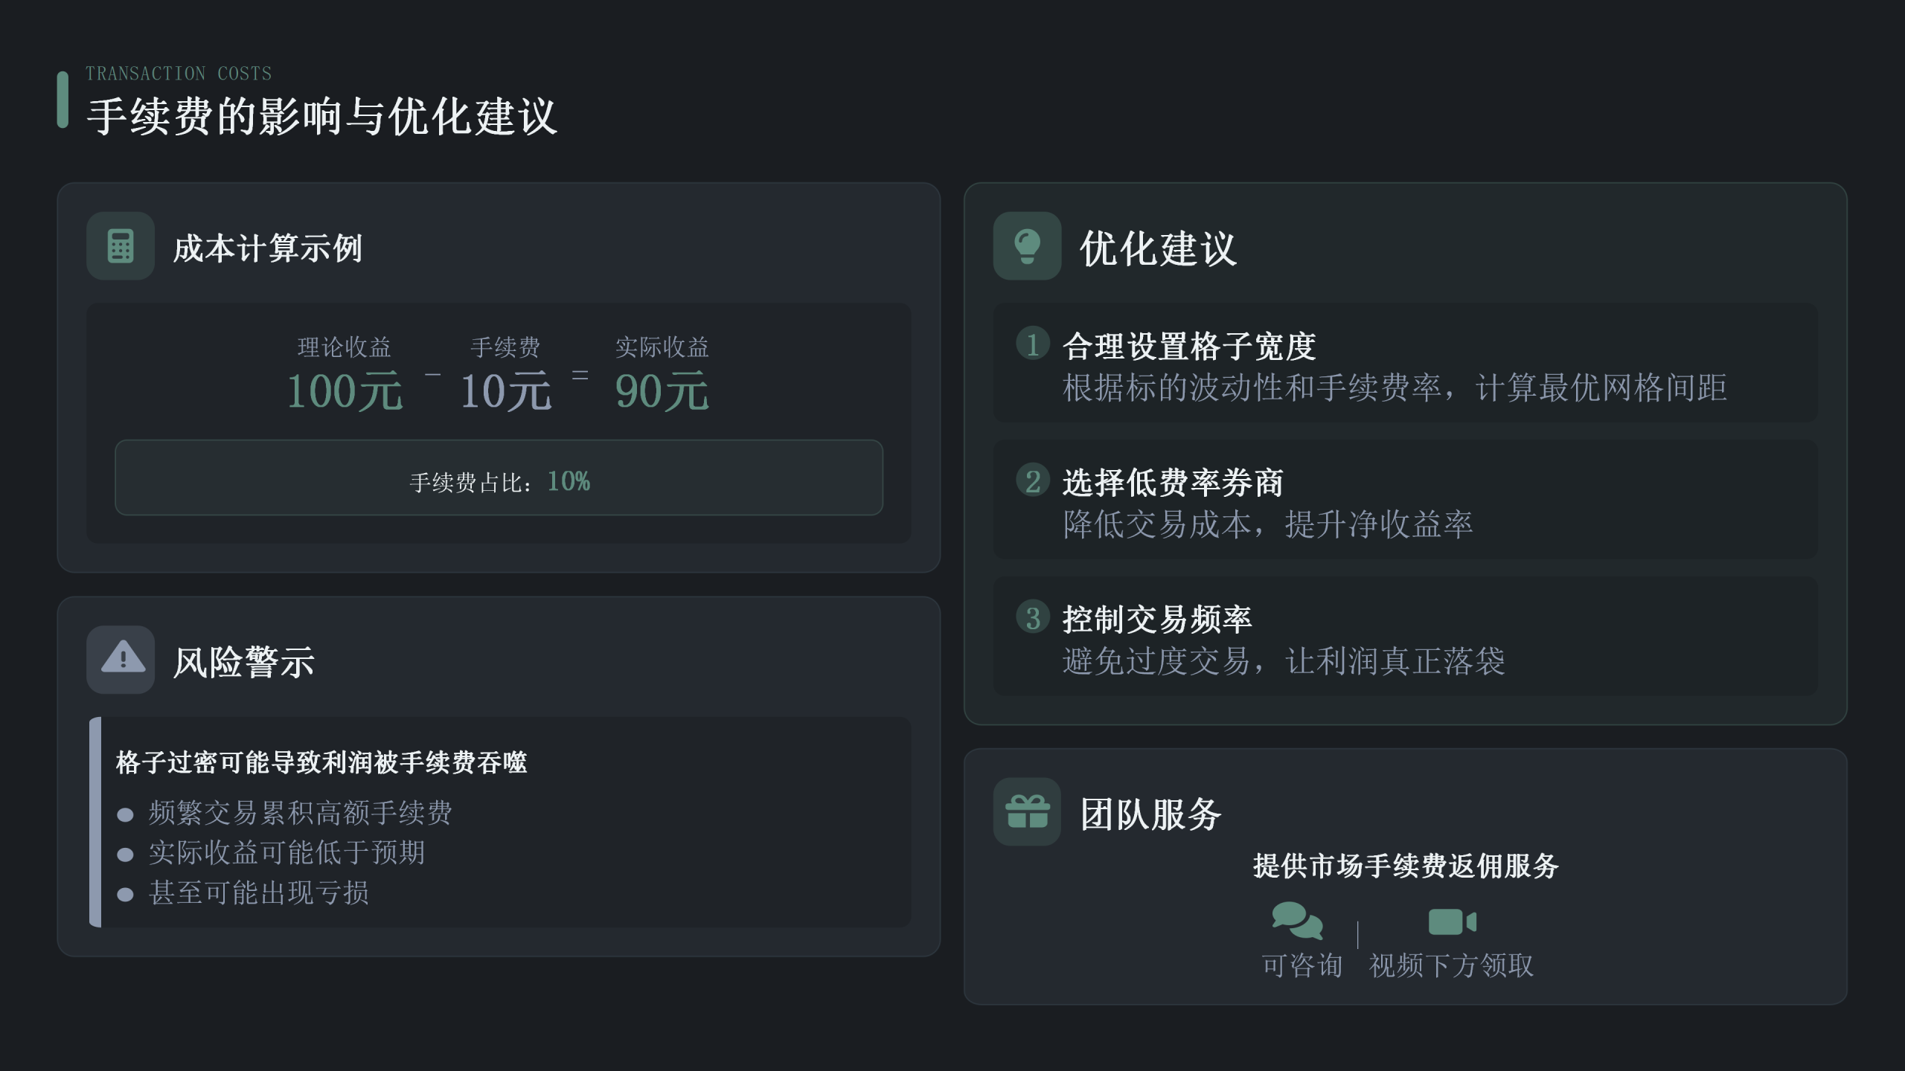The image size is (1905, 1071).
Task: Click the chat bubbles icon above 可咨询
Action: [x=1297, y=921]
